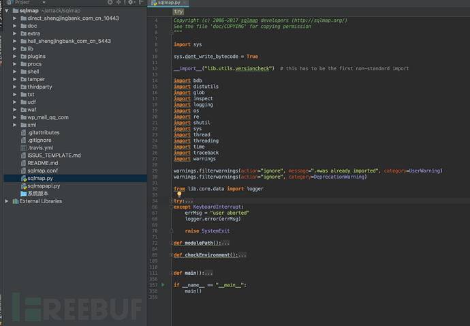Image resolution: width=470 pixels, height=326 pixels.
Task: Fold the except KeyboardInterrupt block marker
Action: click(171, 207)
